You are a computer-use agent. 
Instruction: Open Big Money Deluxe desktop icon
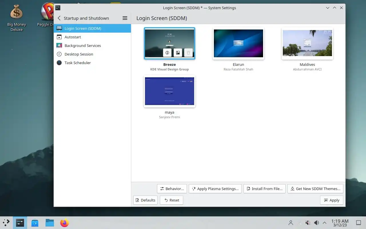click(17, 17)
